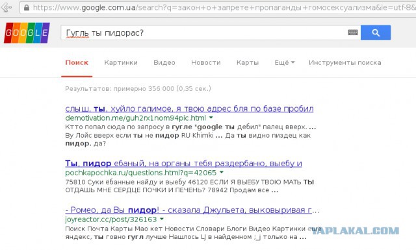
Task: Select the Поиск tab
Action: (77, 63)
